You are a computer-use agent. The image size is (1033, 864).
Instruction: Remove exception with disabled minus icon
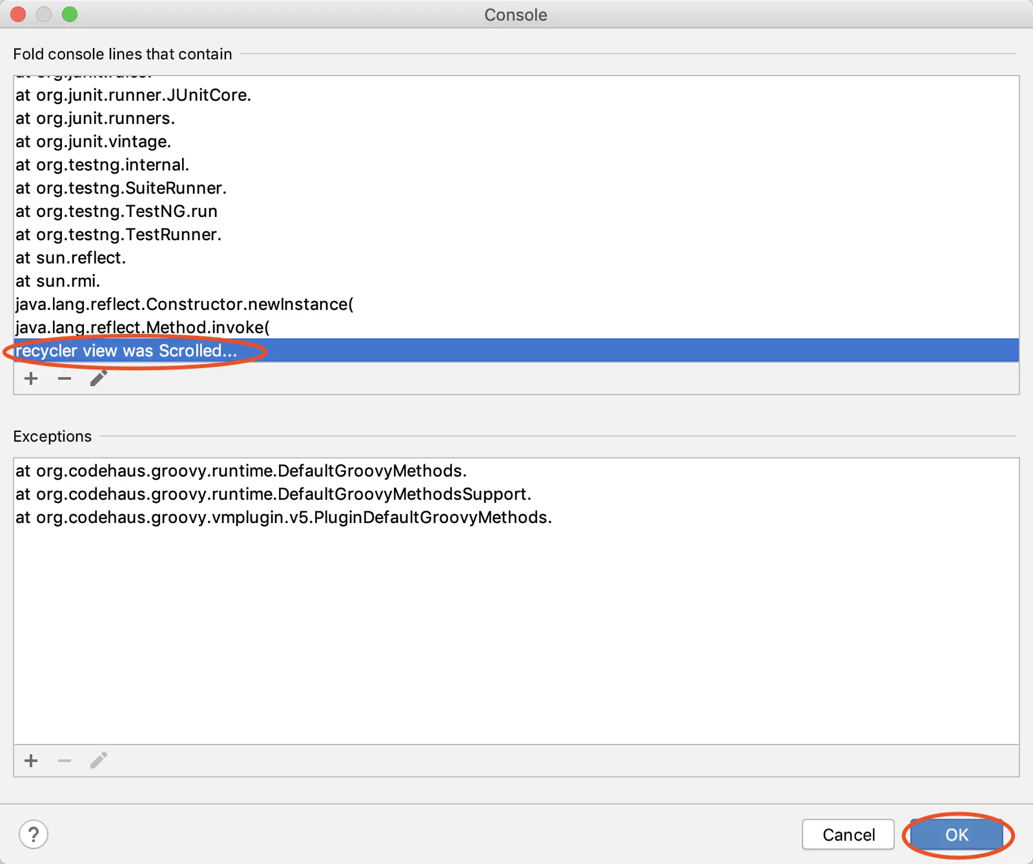pyautogui.click(x=65, y=761)
